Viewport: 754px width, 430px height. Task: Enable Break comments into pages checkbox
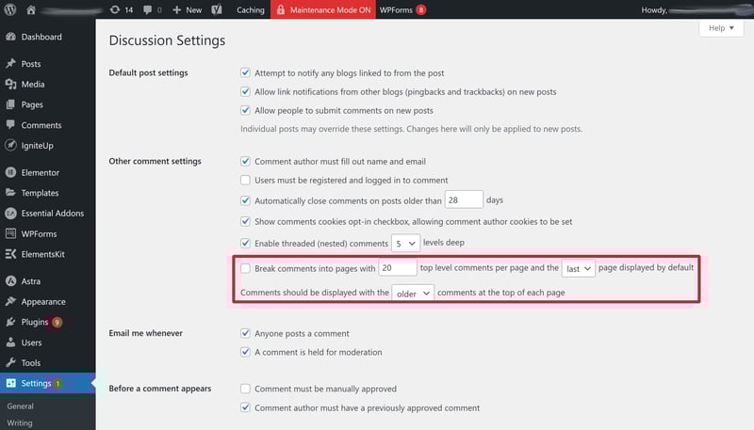pyautogui.click(x=245, y=268)
